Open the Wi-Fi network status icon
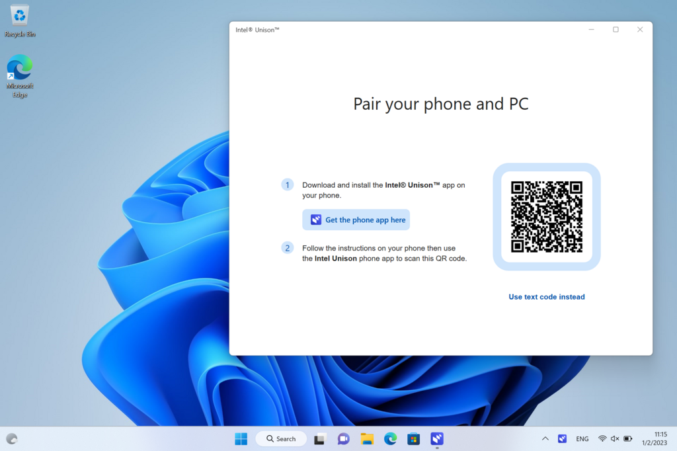677x451 pixels. (x=602, y=439)
